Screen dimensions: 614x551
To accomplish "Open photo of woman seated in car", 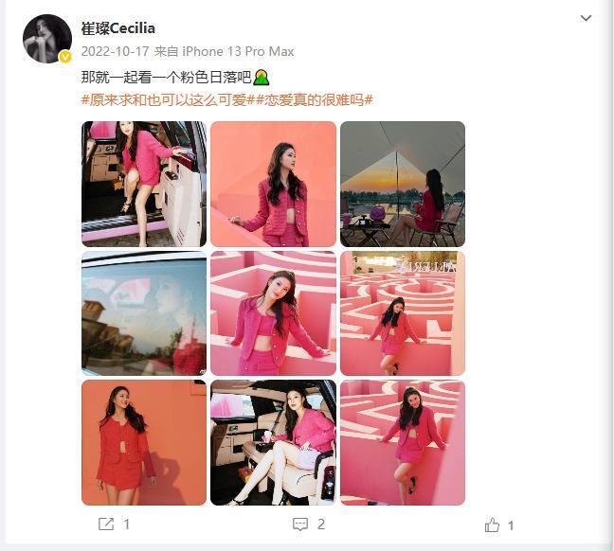I will point(273,443).
